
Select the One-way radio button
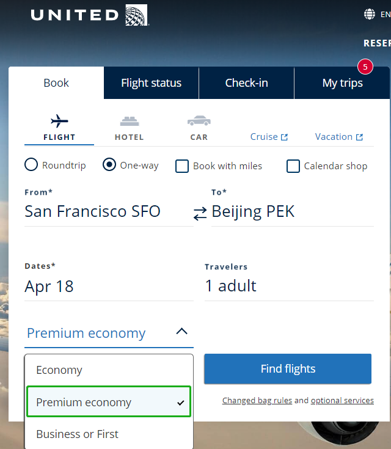[x=109, y=165]
